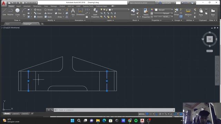Open Layer Properties manager
Viewport: 221px width, 124px height.
pos(95,13)
